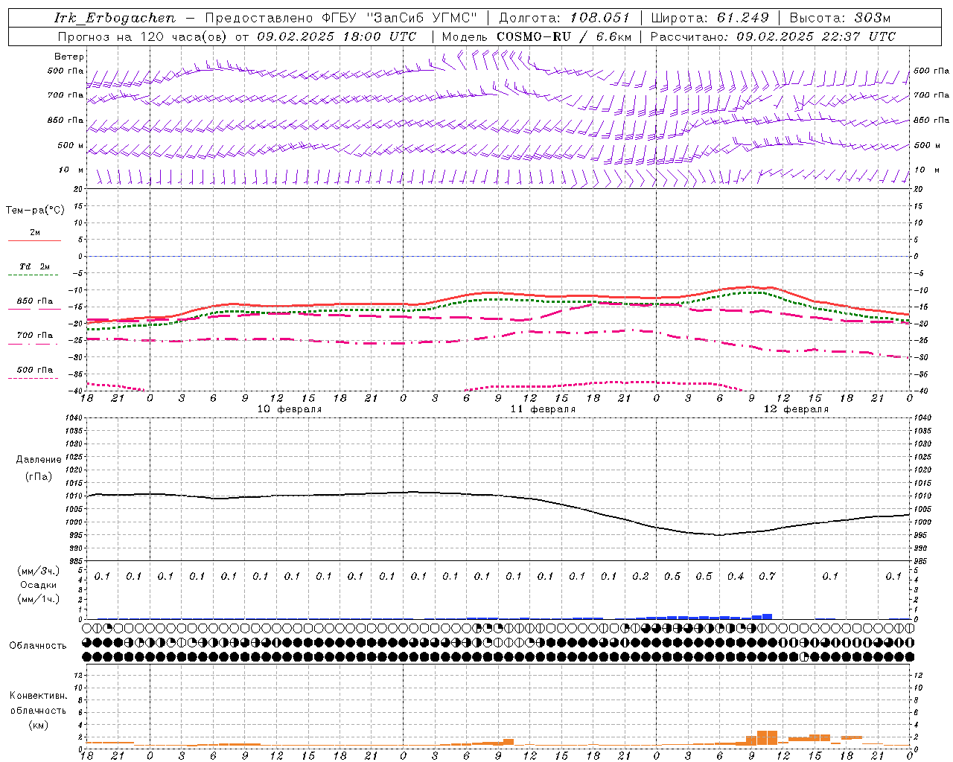Click the Широта: 61.249 value

coord(710,18)
